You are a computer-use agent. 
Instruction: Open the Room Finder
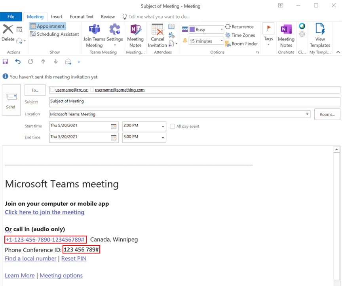coord(241,44)
